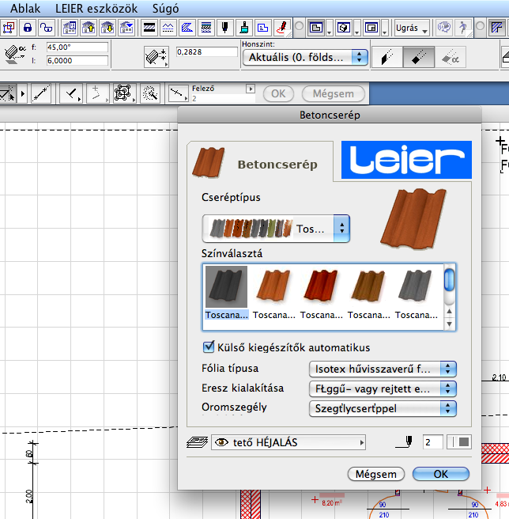The width and height of the screenshot is (509, 519).
Task: Click the 3D window cube icon
Action: (344, 28)
